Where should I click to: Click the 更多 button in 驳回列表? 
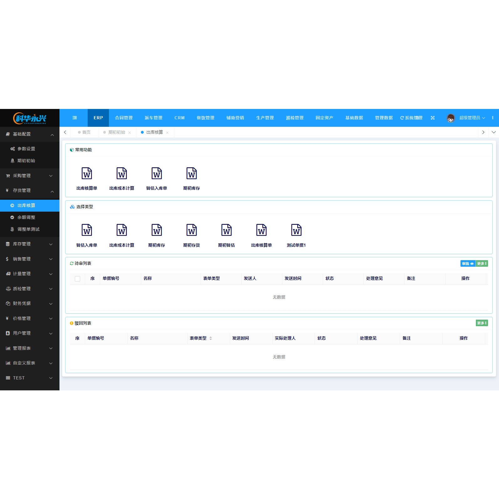click(x=481, y=323)
